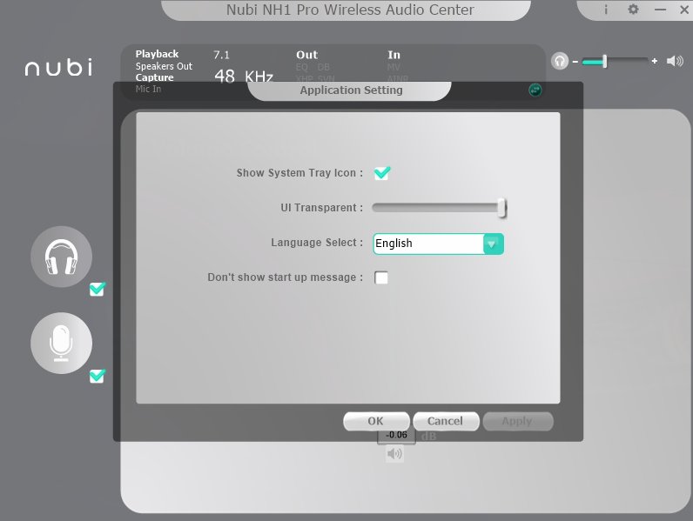This screenshot has width=693, height=521.
Task: Adjust the master volume slider
Action: 615,62
